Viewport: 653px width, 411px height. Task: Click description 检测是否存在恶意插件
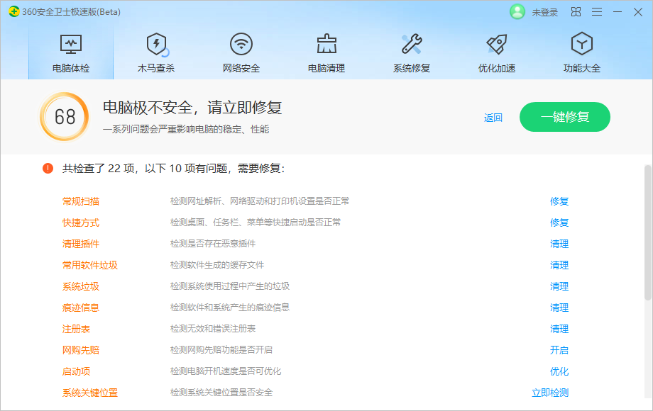213,244
